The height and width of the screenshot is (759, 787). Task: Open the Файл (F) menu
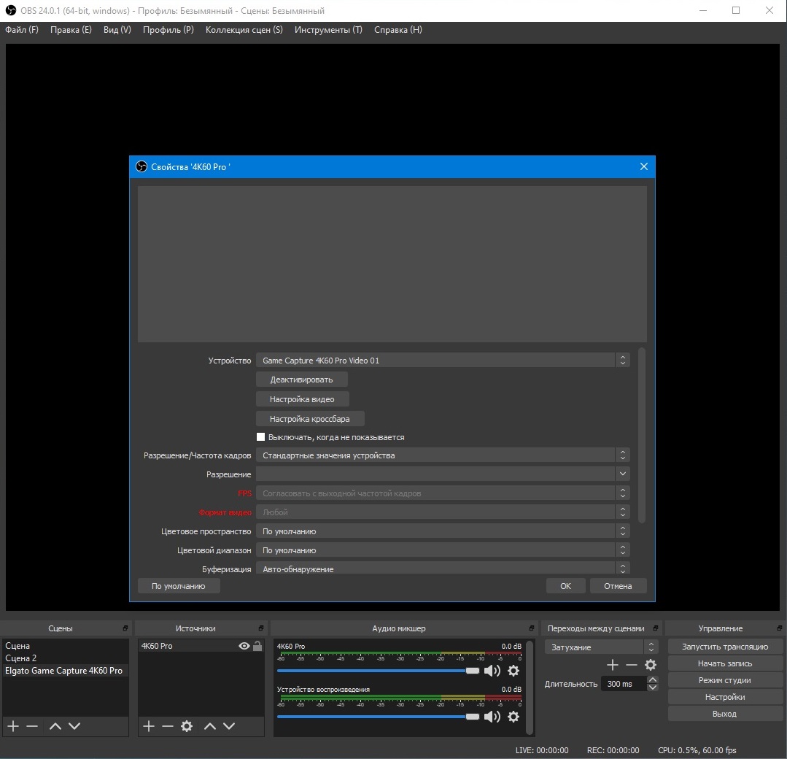click(22, 30)
